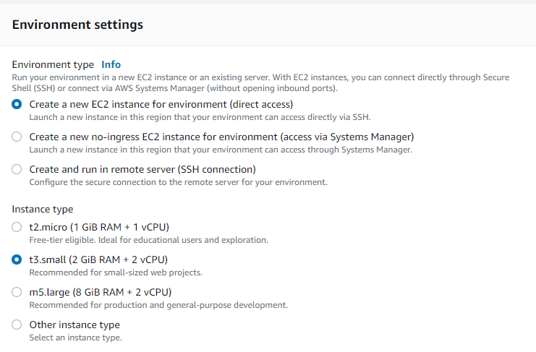536x352 pixels.
Task: Choose the m5.large radio button
Action: coord(17,292)
